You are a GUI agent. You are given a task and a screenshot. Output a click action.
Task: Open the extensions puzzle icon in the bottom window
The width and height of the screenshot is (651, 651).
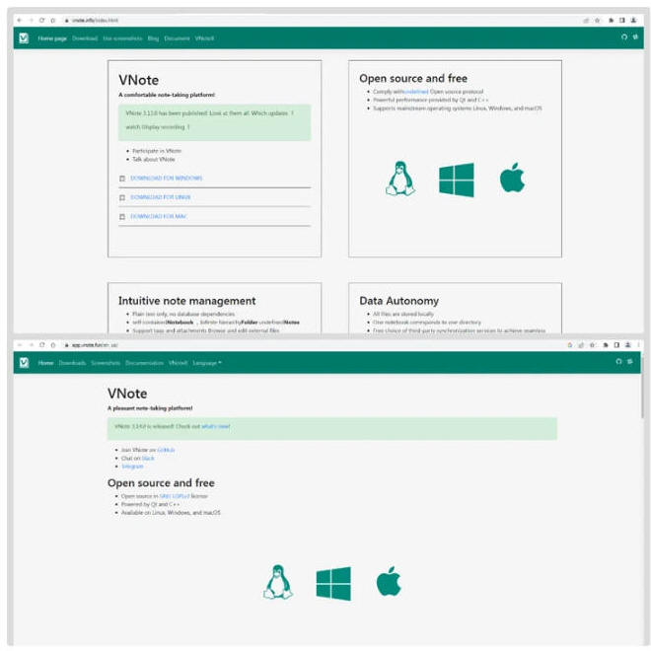click(x=606, y=344)
